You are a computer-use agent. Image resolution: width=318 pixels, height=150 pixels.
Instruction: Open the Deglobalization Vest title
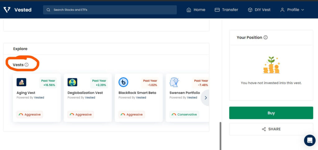85,93
